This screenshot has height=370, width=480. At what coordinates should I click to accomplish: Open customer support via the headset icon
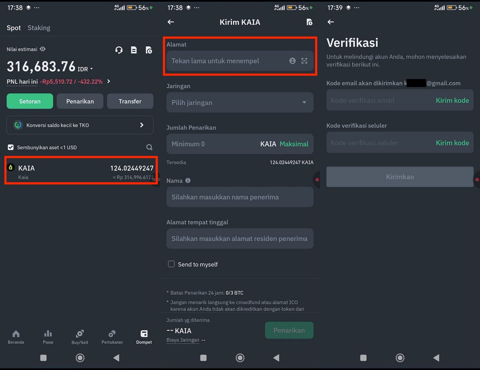click(x=119, y=50)
